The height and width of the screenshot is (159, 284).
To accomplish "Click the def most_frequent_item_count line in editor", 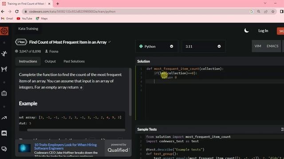I will (x=185, y=69).
